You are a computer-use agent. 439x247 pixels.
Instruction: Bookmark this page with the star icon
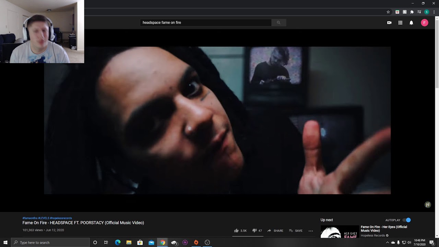388,12
